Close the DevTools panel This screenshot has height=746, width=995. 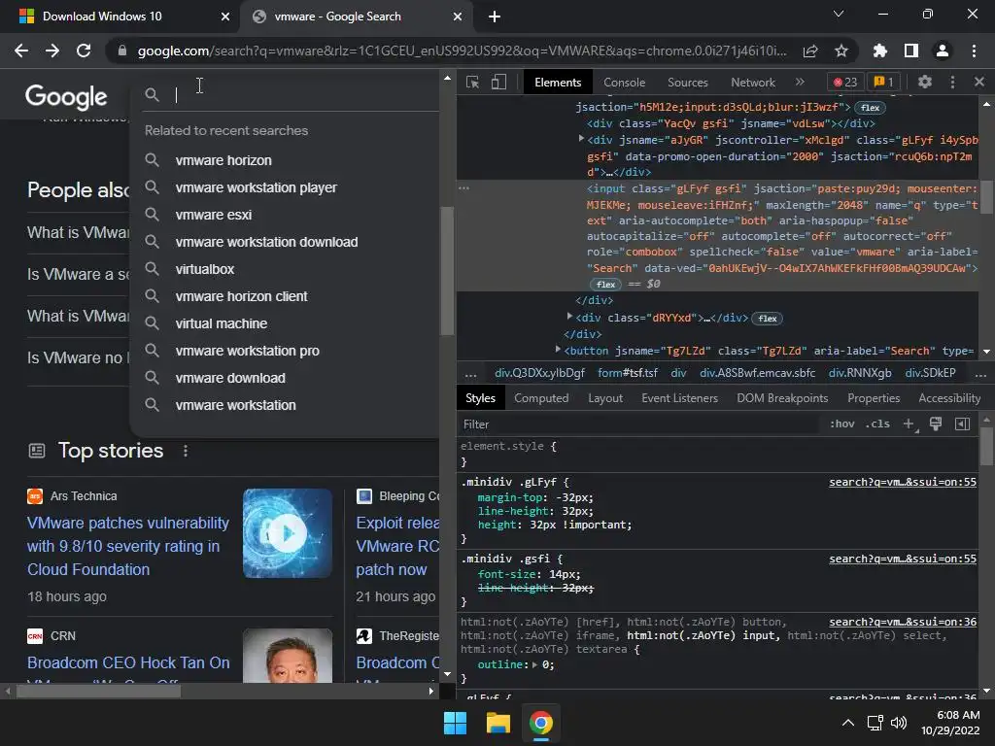pyautogui.click(x=979, y=82)
